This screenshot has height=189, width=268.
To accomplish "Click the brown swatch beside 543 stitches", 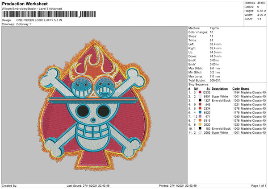I will [x=200, y=104].
